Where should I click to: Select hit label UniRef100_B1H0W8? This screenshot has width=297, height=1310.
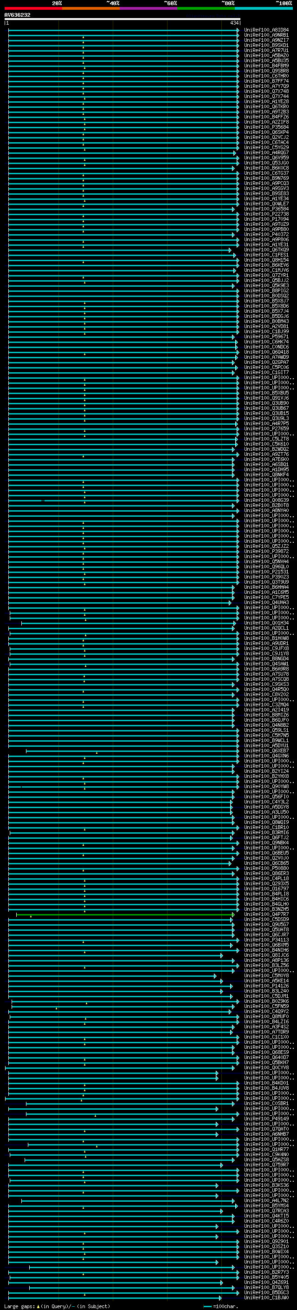point(266,638)
